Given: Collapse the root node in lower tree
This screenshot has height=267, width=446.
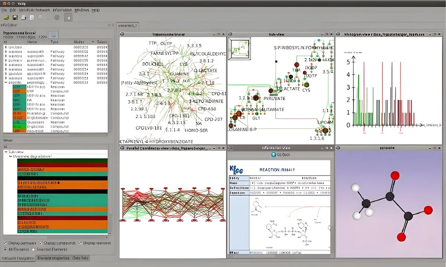Looking at the screenshot, I should [6, 152].
